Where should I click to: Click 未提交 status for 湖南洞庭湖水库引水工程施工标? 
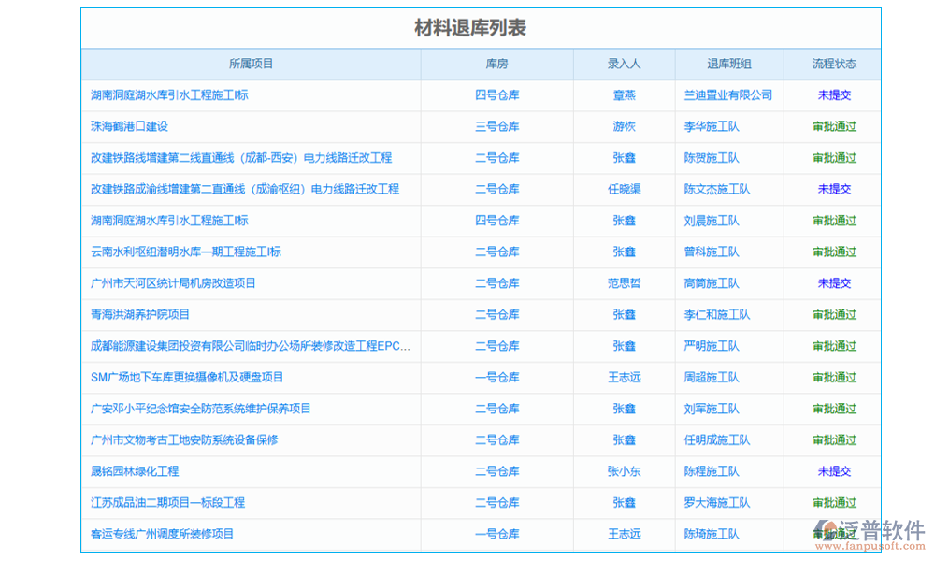pos(833,94)
